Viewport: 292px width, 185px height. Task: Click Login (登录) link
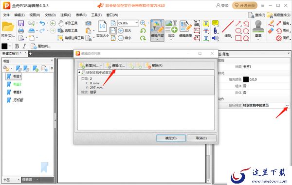[222, 5]
